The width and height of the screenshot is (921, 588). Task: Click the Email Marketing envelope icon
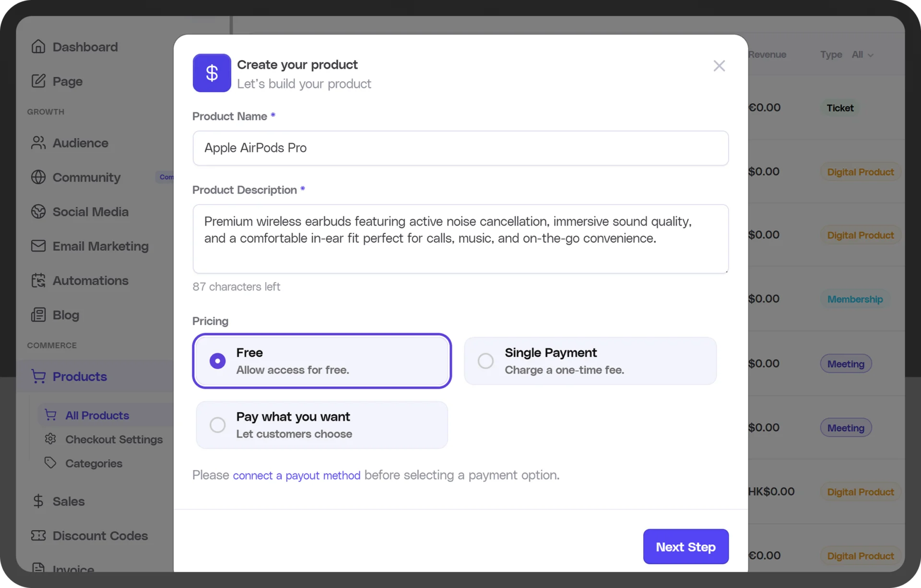tap(38, 246)
